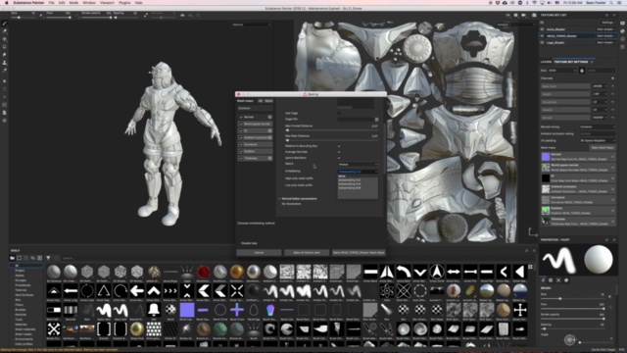Click the material sphere preview in Properties
The height and width of the screenshot is (353, 627).
(x=599, y=259)
